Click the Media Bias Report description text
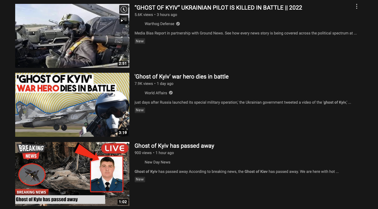Viewport: 378px width, 209px height. pos(246,33)
